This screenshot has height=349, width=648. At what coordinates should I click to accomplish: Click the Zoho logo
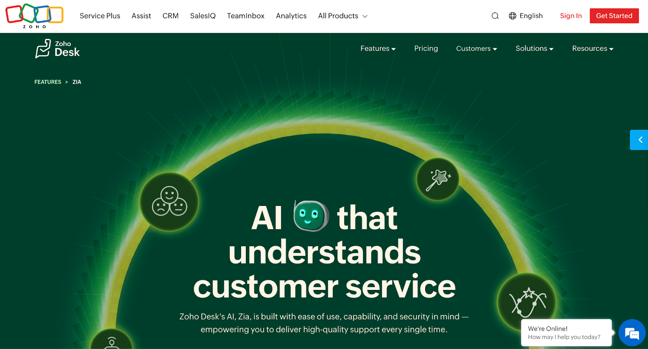click(x=34, y=16)
